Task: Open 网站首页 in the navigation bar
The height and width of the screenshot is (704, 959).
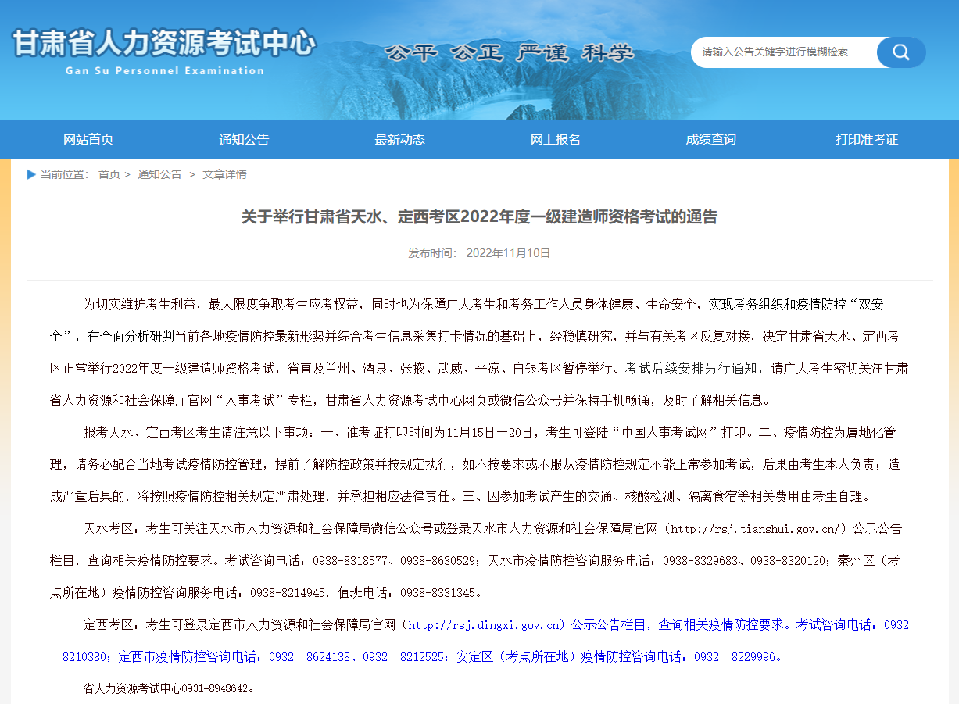Action: [x=88, y=139]
